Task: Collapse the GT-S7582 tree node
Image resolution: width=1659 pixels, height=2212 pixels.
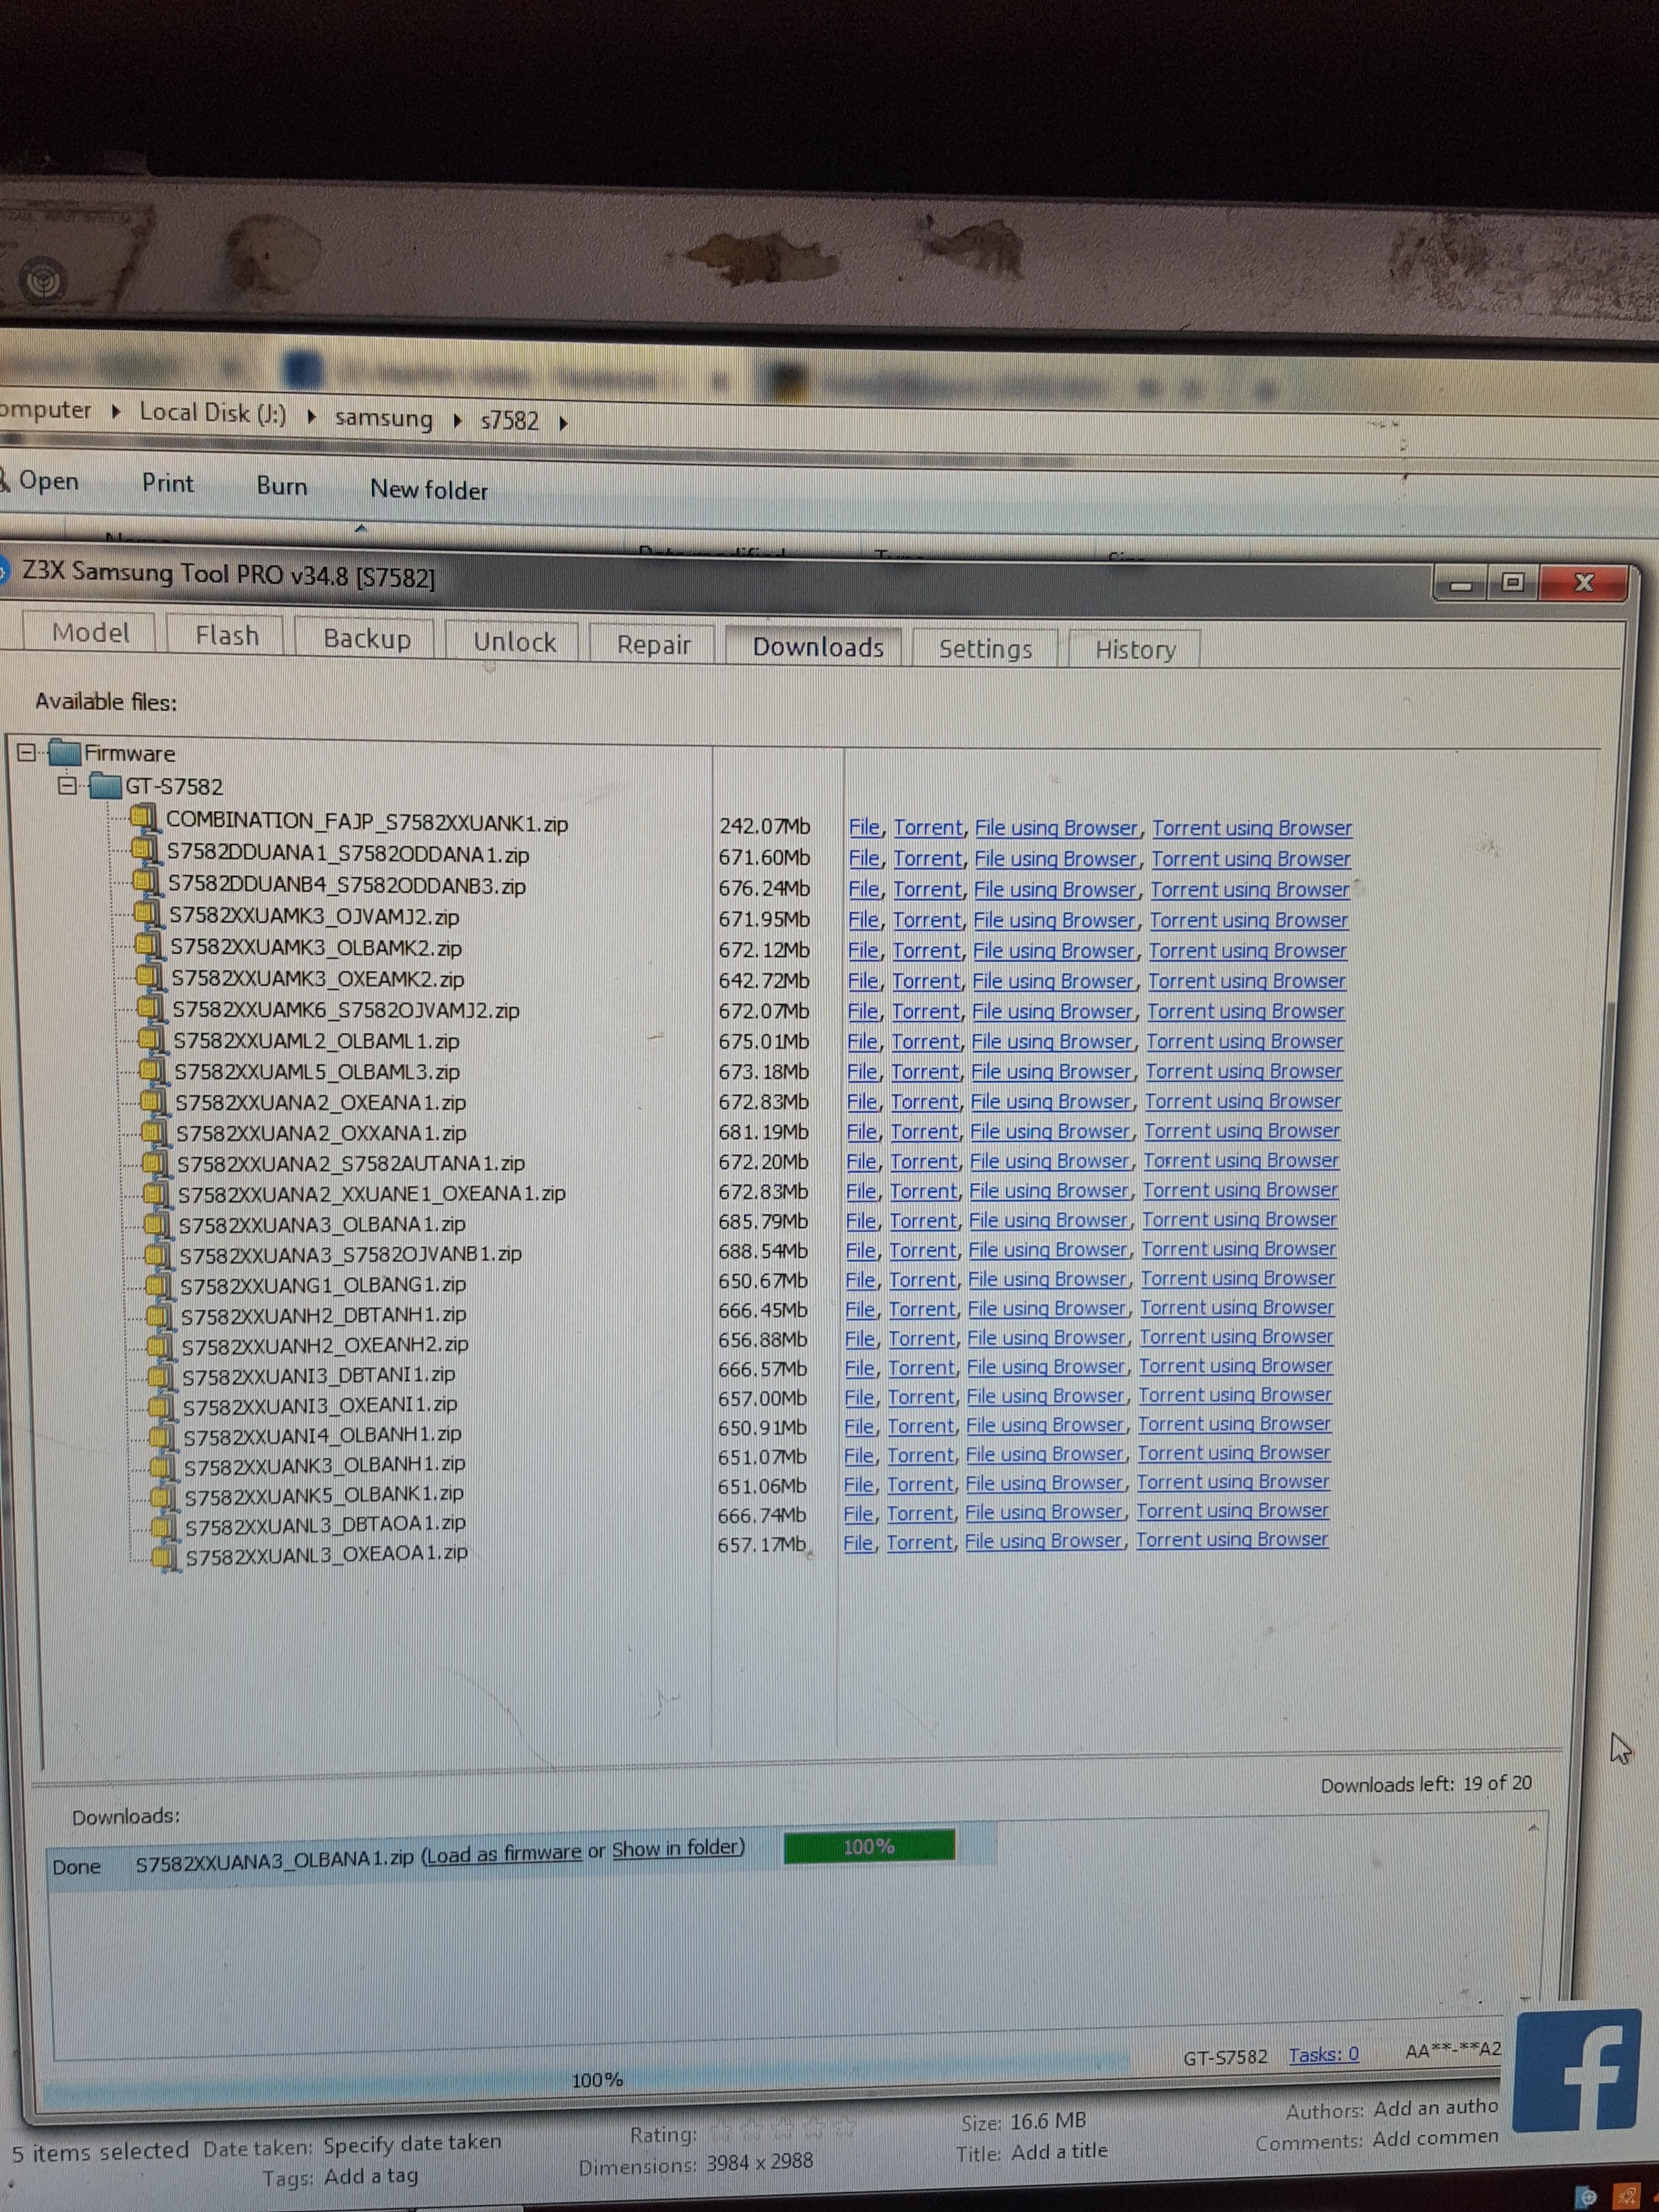Action: tap(67, 785)
